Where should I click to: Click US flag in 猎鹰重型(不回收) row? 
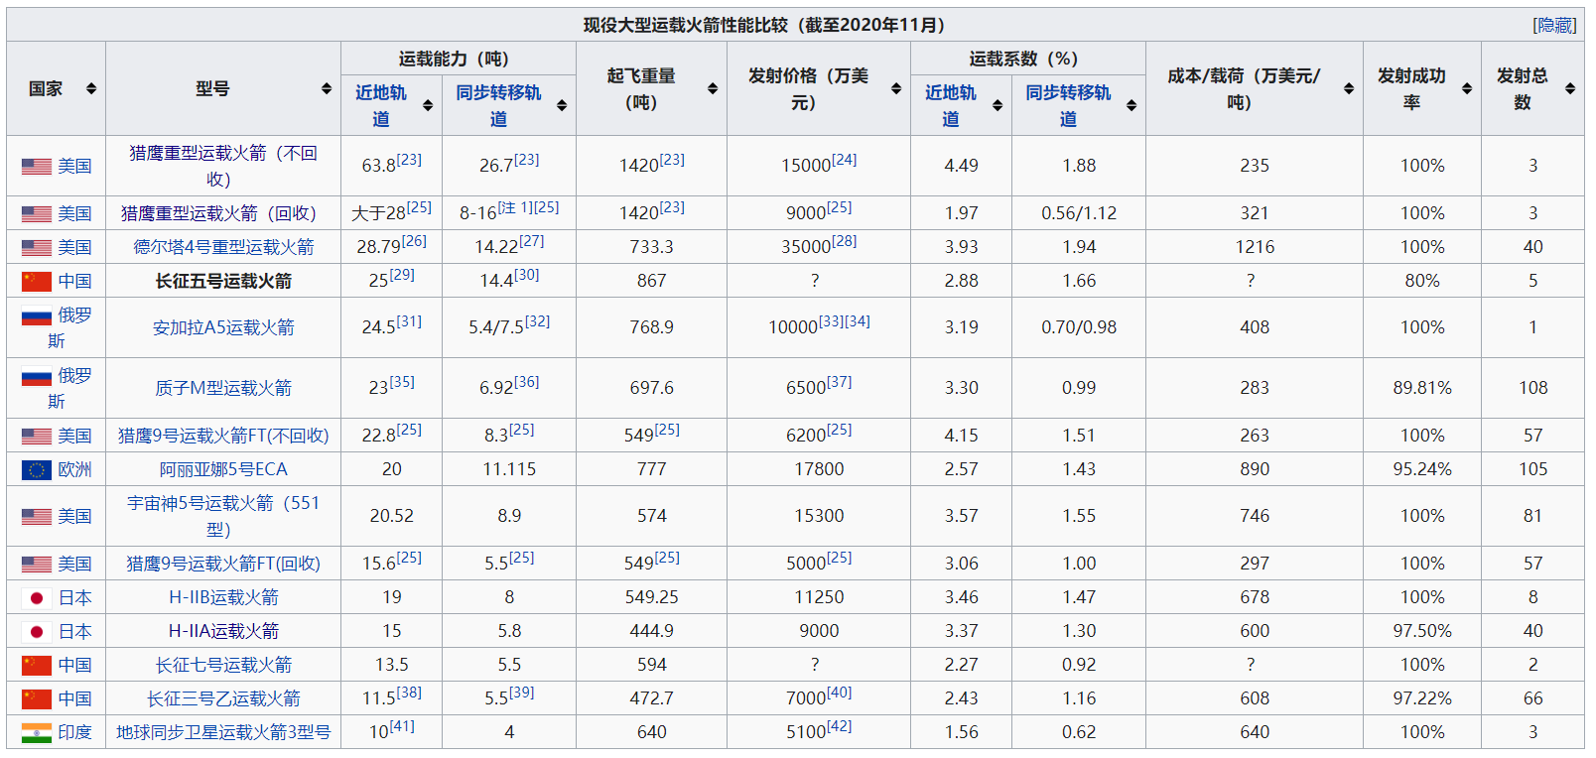pyautogui.click(x=37, y=166)
